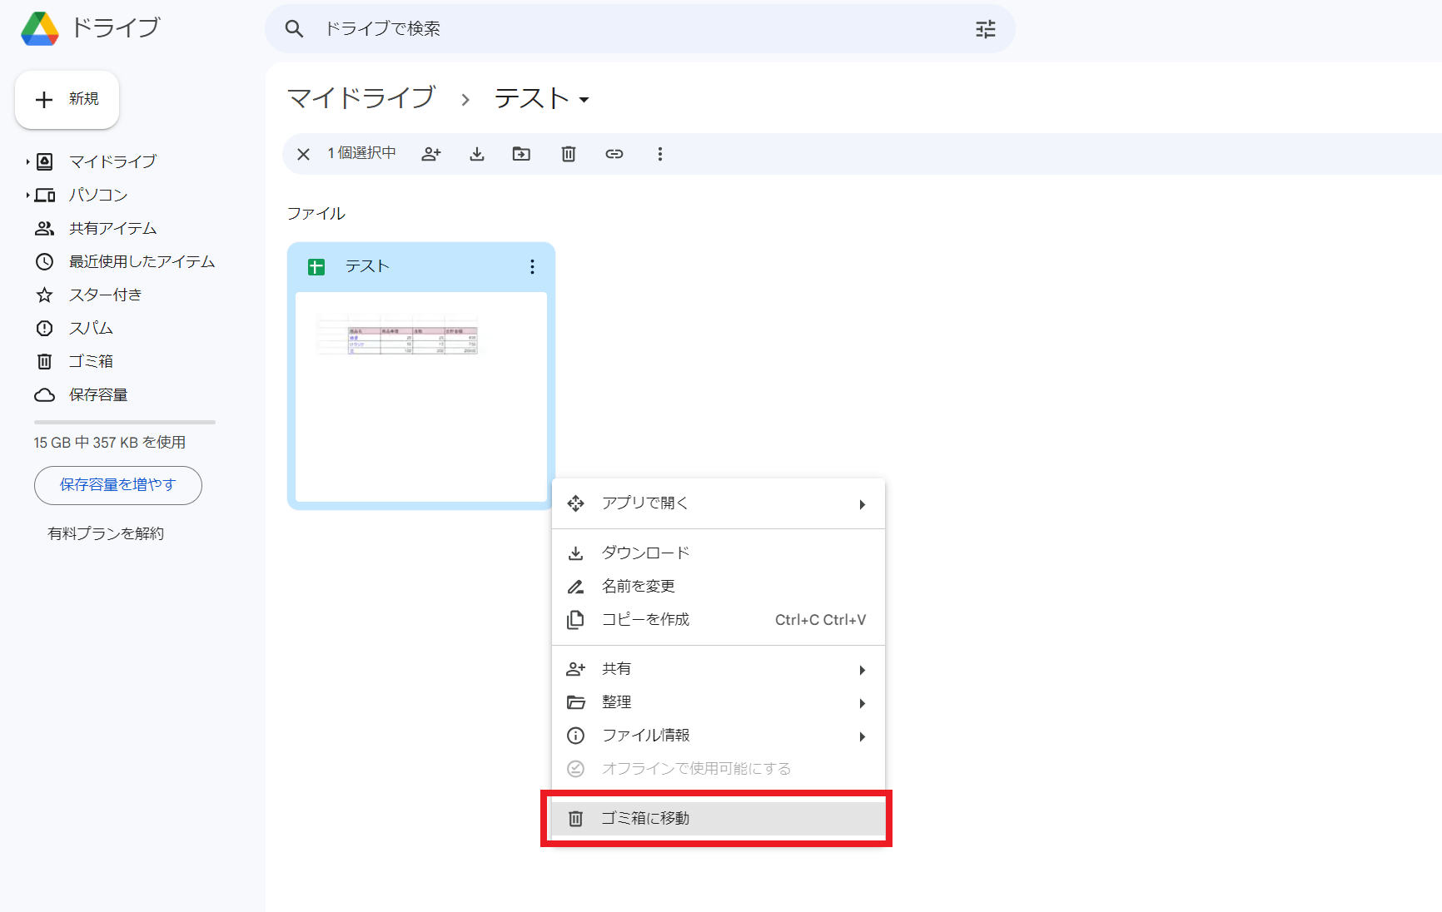Click the trash icon in selection toolbar
The width and height of the screenshot is (1442, 912).
(569, 154)
